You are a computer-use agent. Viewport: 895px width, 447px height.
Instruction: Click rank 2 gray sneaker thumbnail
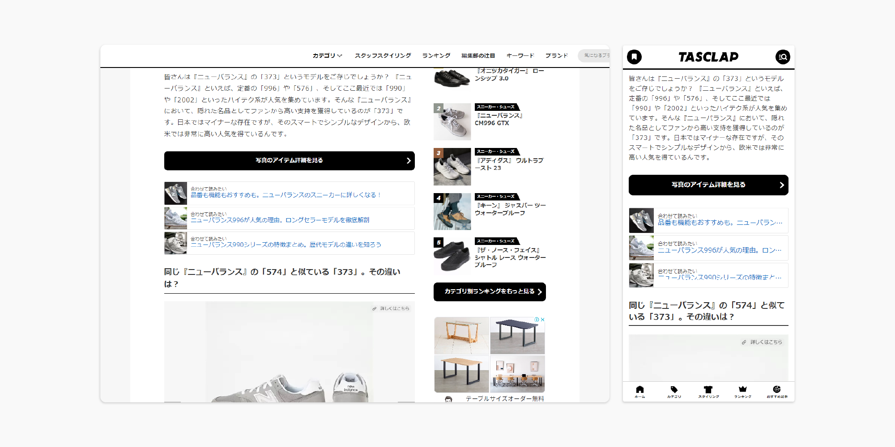452,122
